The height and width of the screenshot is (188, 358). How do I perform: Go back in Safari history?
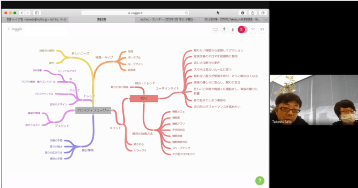click(x=22, y=13)
